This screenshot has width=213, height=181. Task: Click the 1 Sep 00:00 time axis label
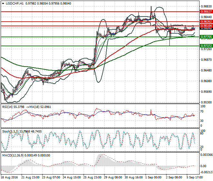click(153, 177)
